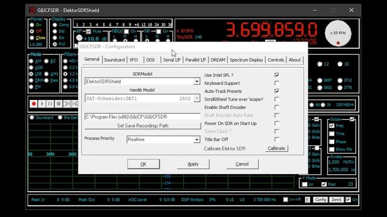Click the play recording button

[42, 104]
